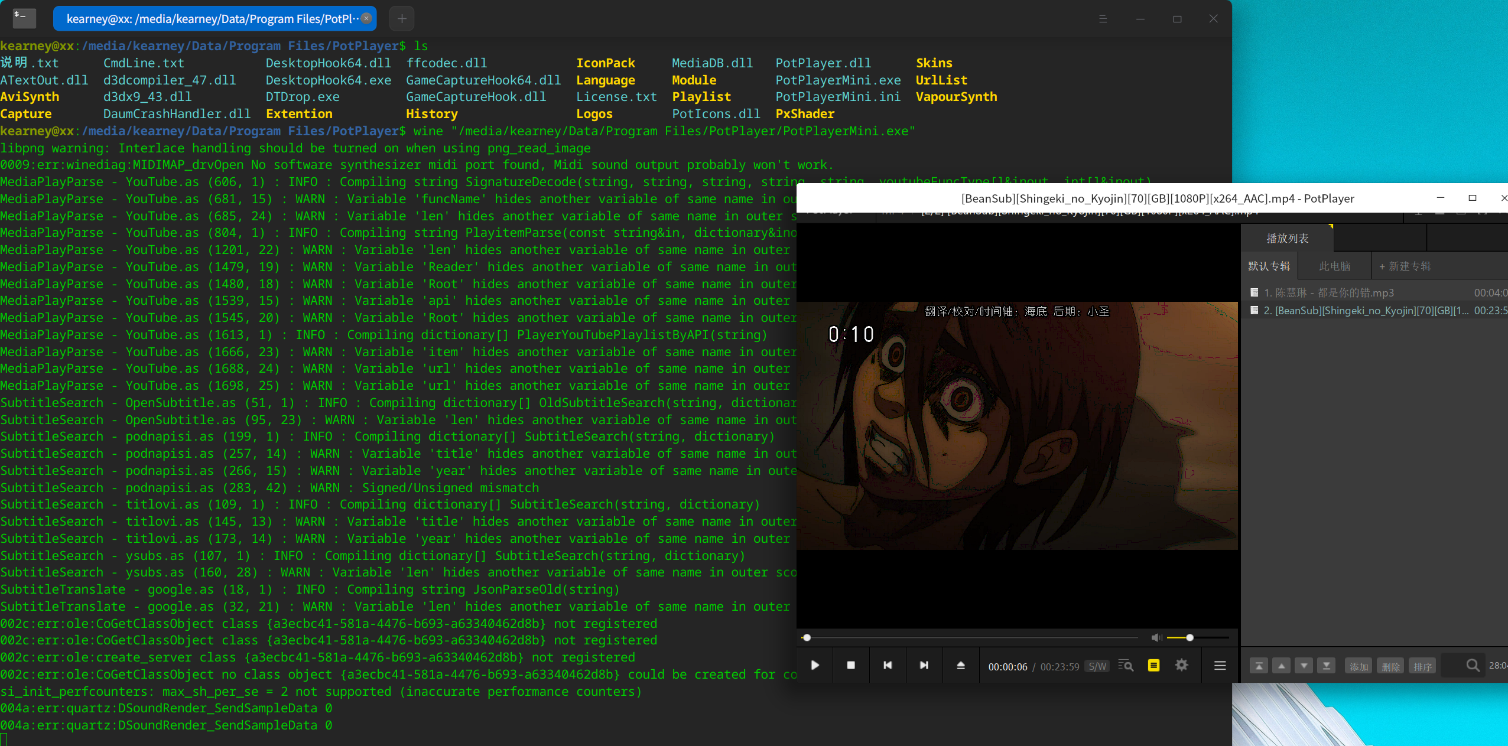1508x746 pixels.
Task: Skip to the next playlist file
Action: click(924, 666)
